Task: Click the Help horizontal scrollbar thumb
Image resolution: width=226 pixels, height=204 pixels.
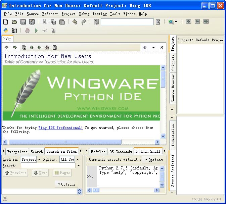Action: pos(65,142)
